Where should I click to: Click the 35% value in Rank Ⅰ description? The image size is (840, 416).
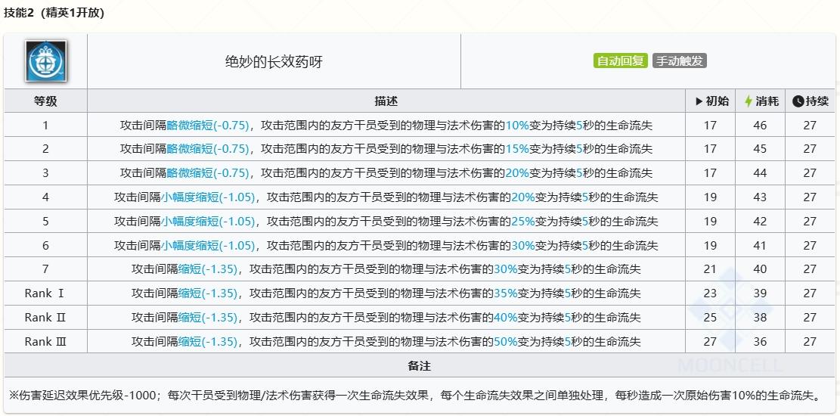point(506,293)
